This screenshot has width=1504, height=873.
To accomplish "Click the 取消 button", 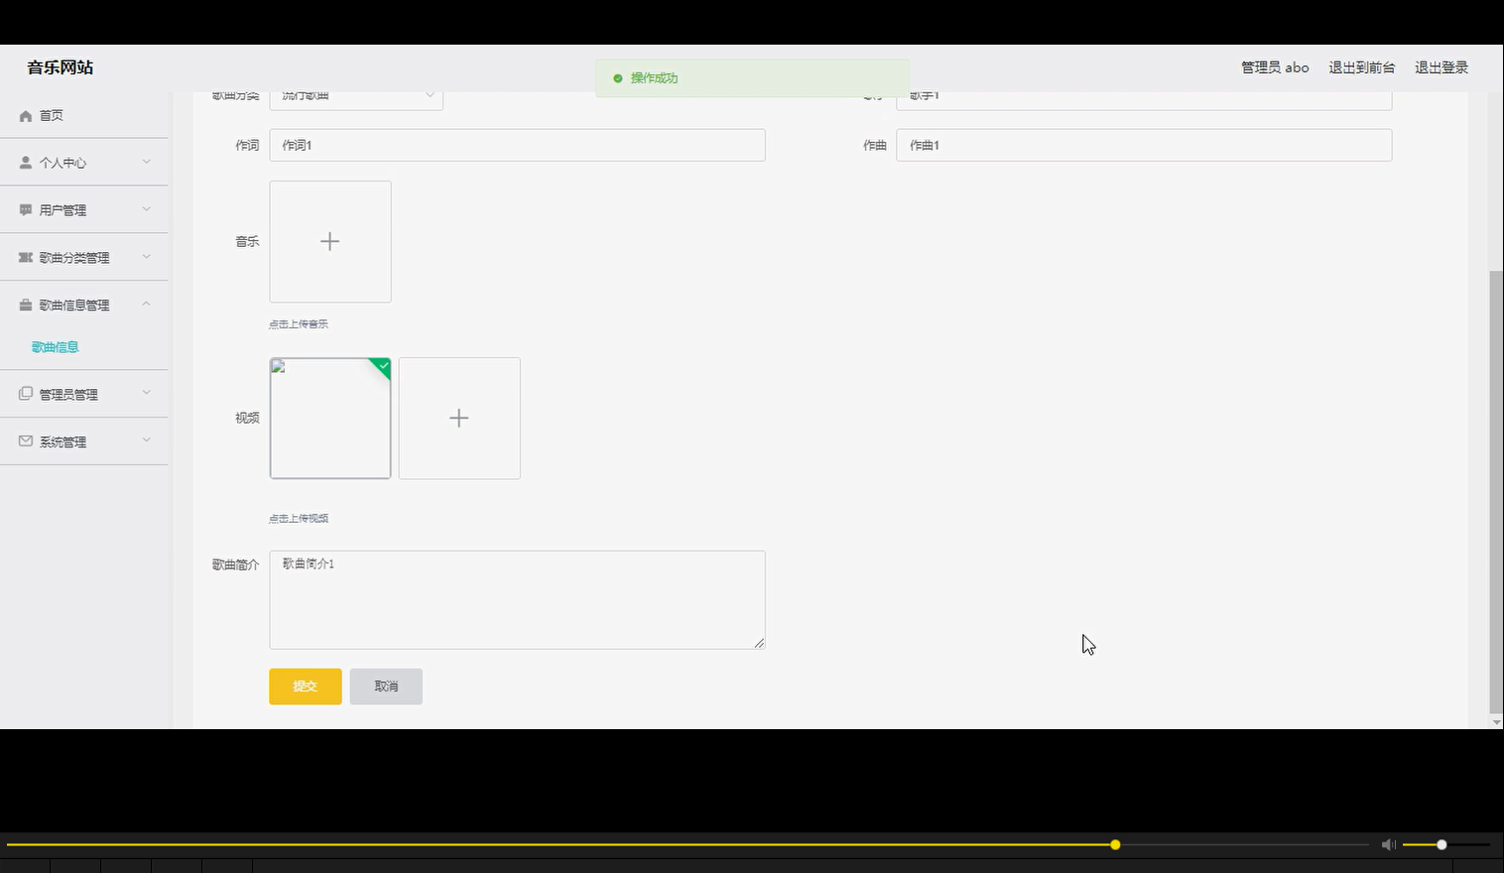I will 386,686.
